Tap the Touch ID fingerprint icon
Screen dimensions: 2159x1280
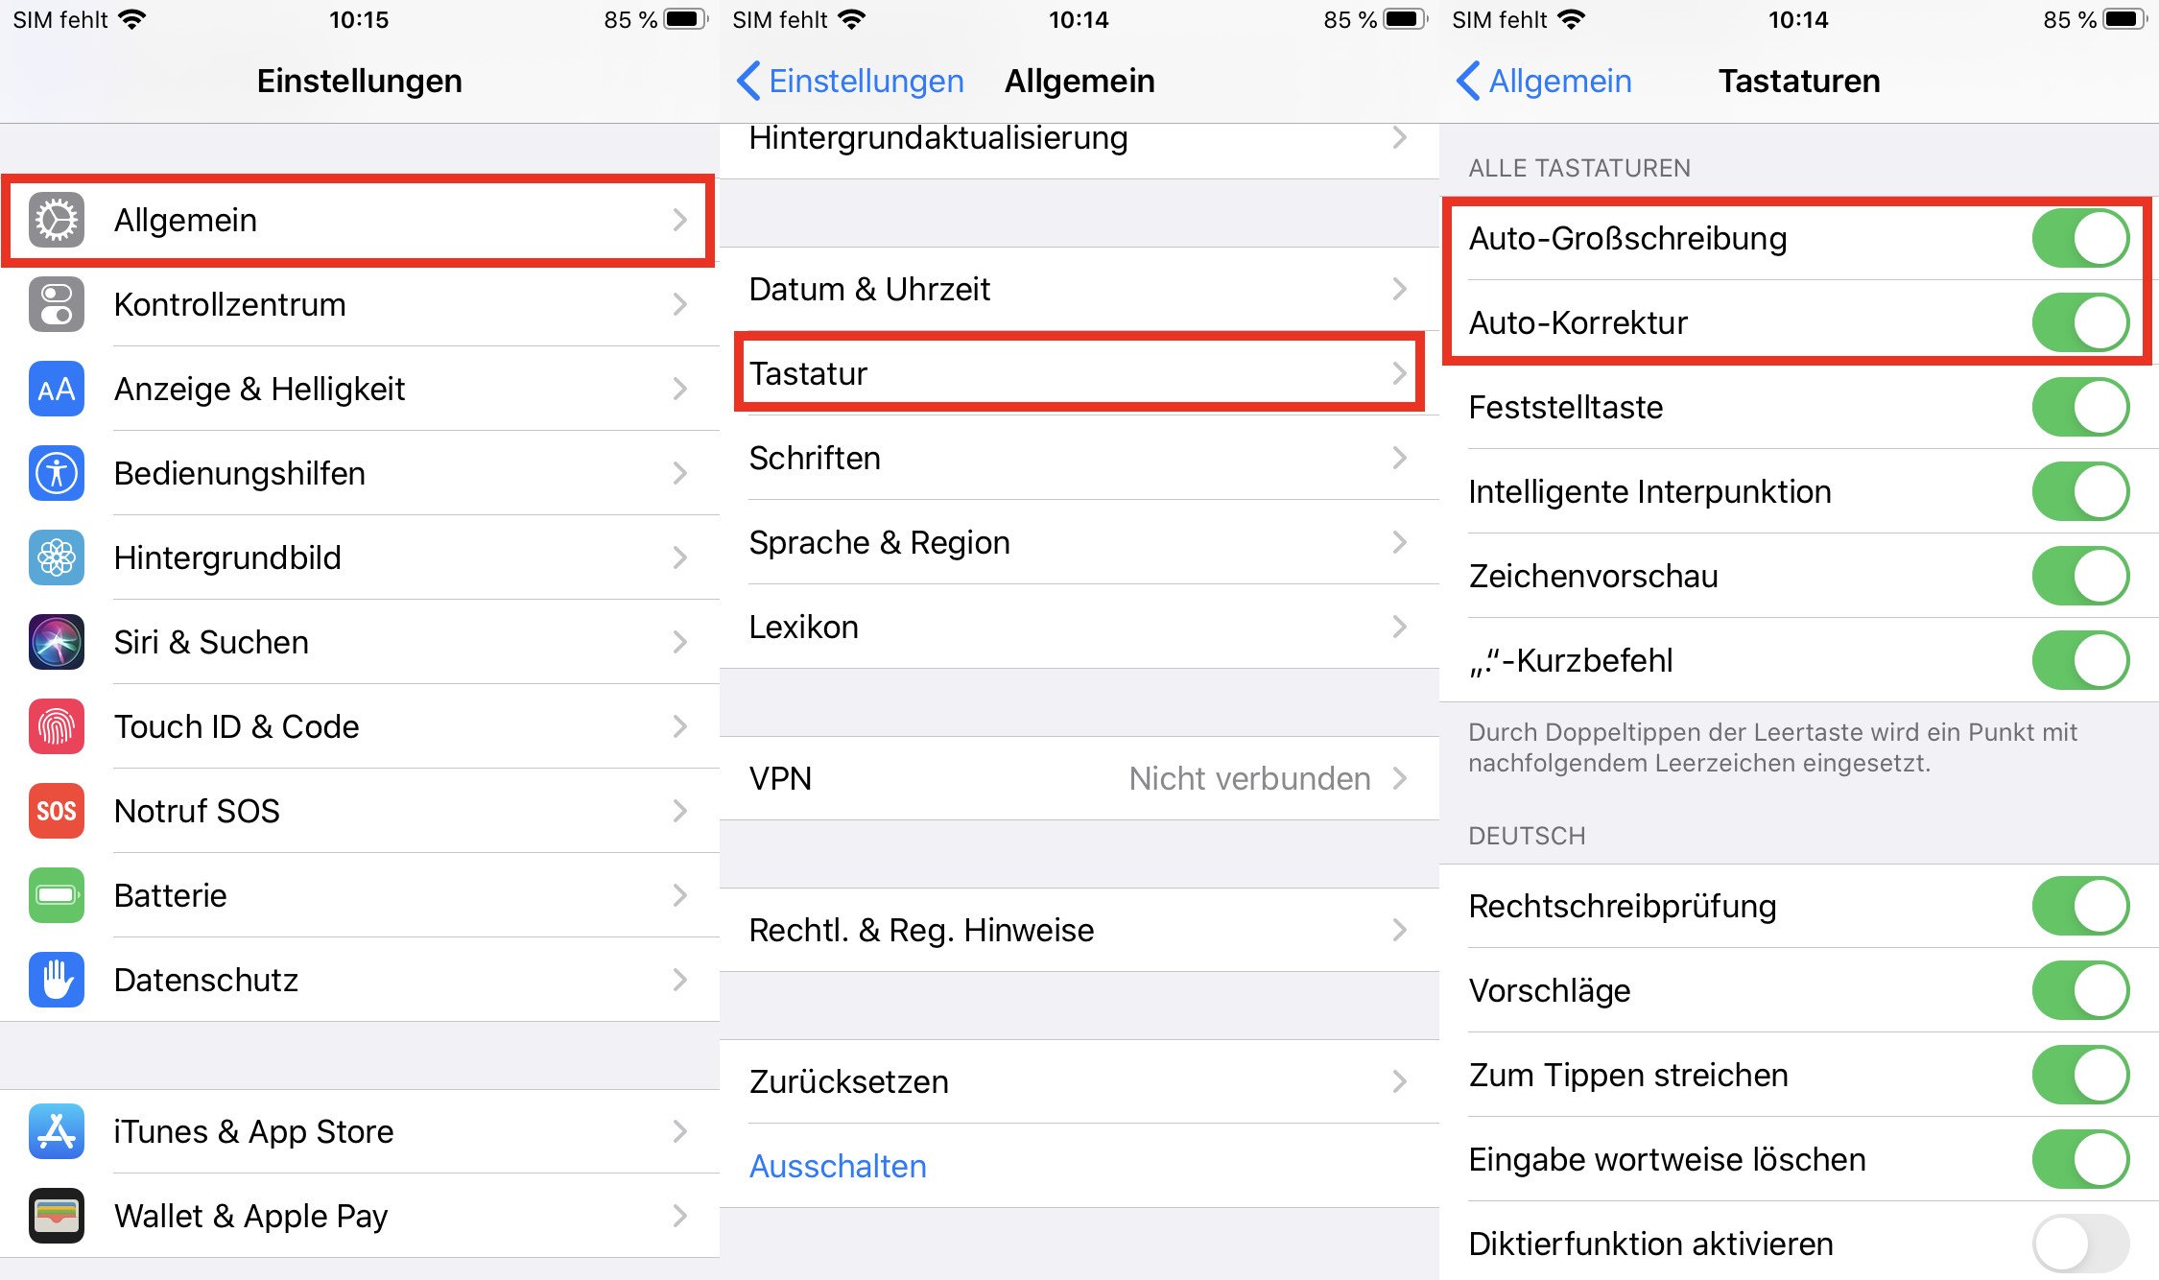[57, 726]
